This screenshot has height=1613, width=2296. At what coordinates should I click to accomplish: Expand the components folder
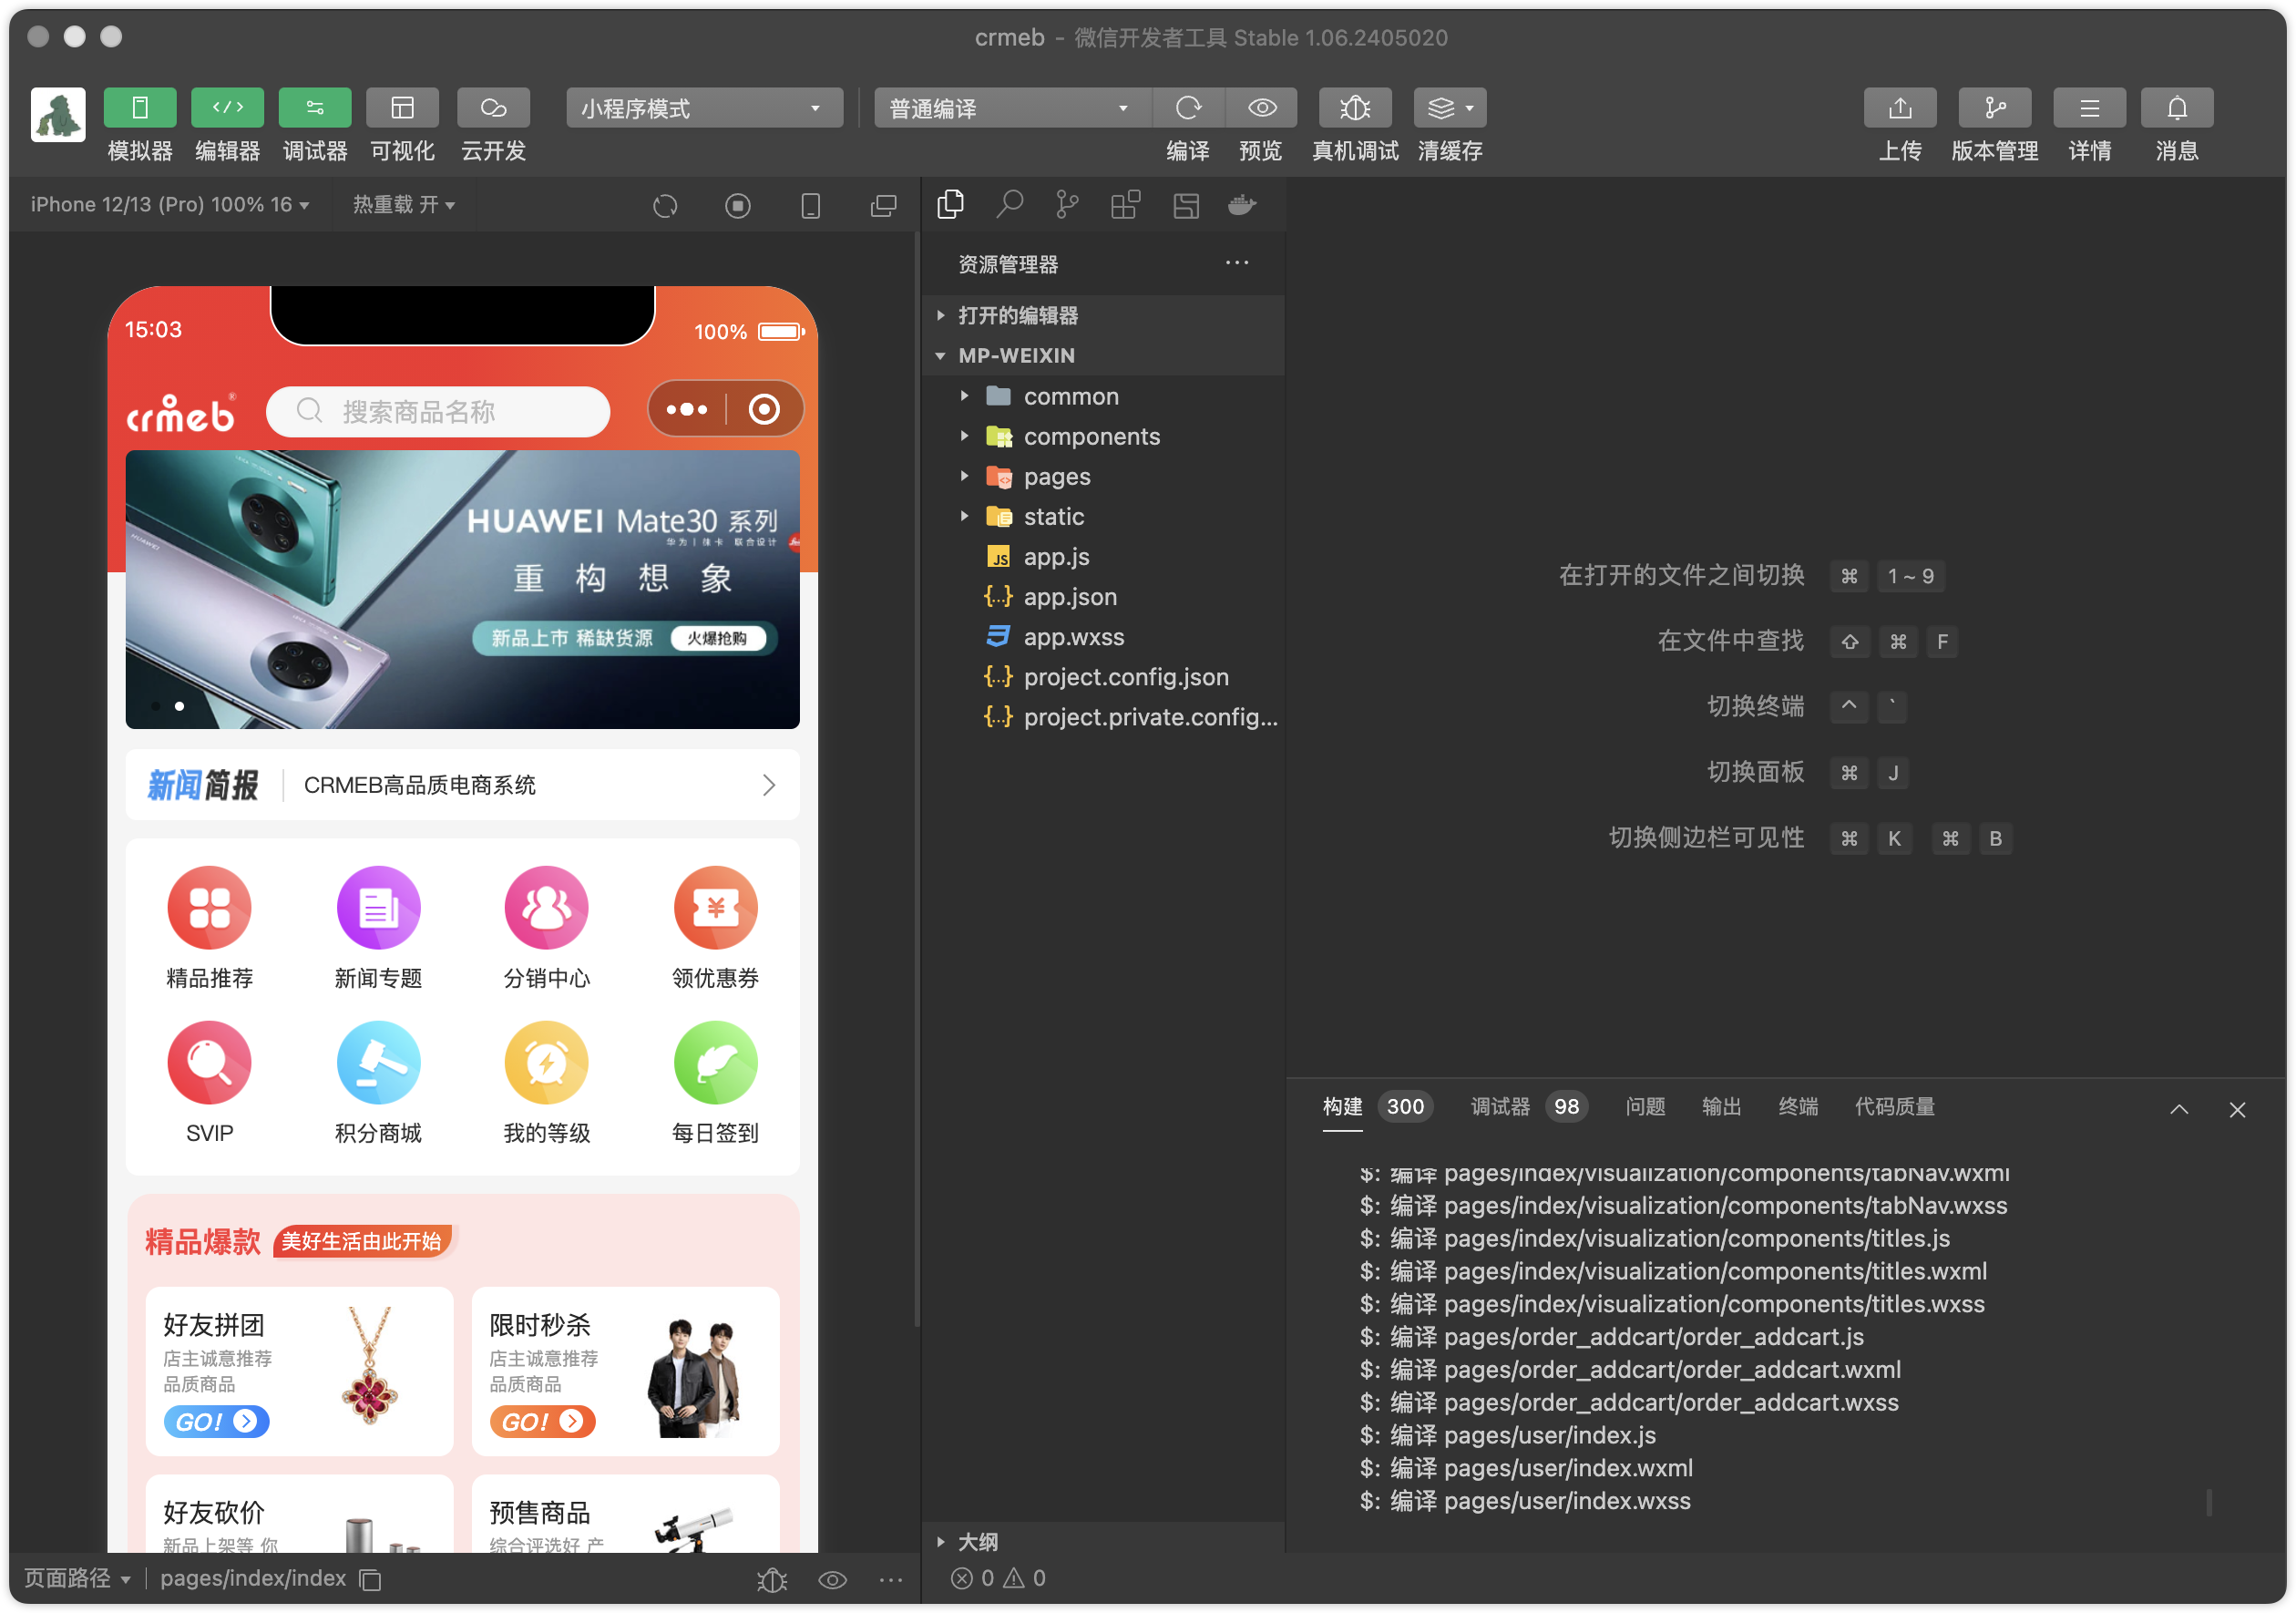[1104, 437]
